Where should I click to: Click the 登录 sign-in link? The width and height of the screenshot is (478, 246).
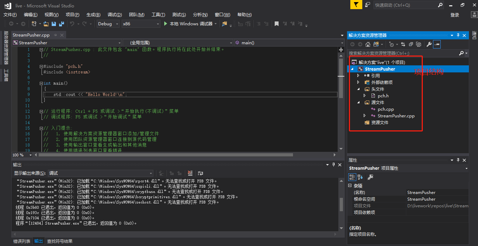pos(455,15)
